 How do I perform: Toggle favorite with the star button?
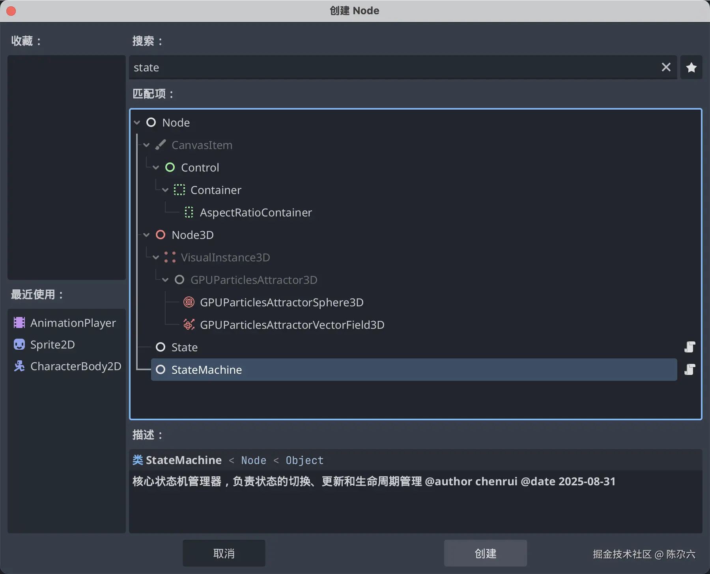click(x=691, y=67)
